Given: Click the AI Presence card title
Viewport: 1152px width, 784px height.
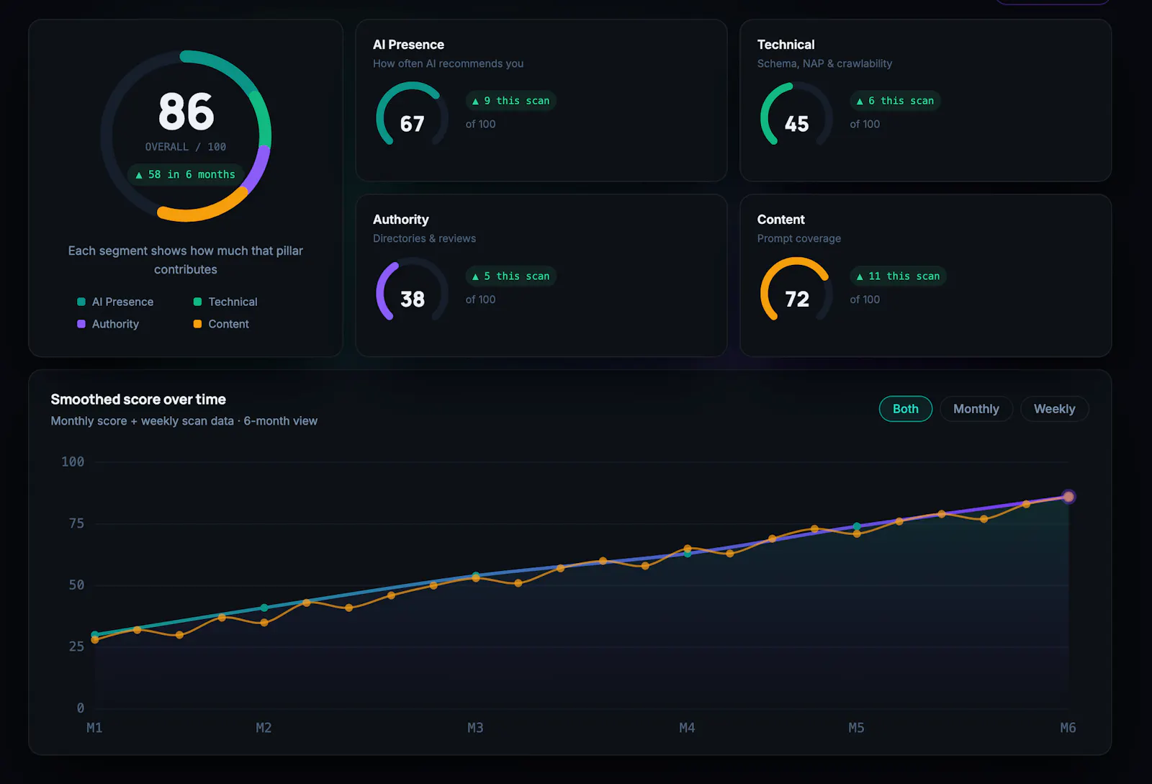Looking at the screenshot, I should coord(408,45).
